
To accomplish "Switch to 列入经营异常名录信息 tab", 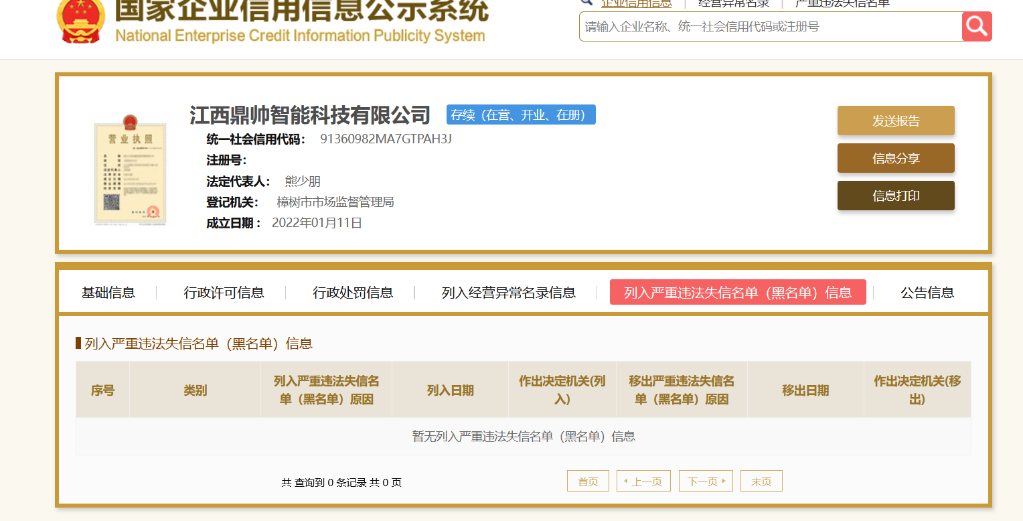I will (x=509, y=293).
